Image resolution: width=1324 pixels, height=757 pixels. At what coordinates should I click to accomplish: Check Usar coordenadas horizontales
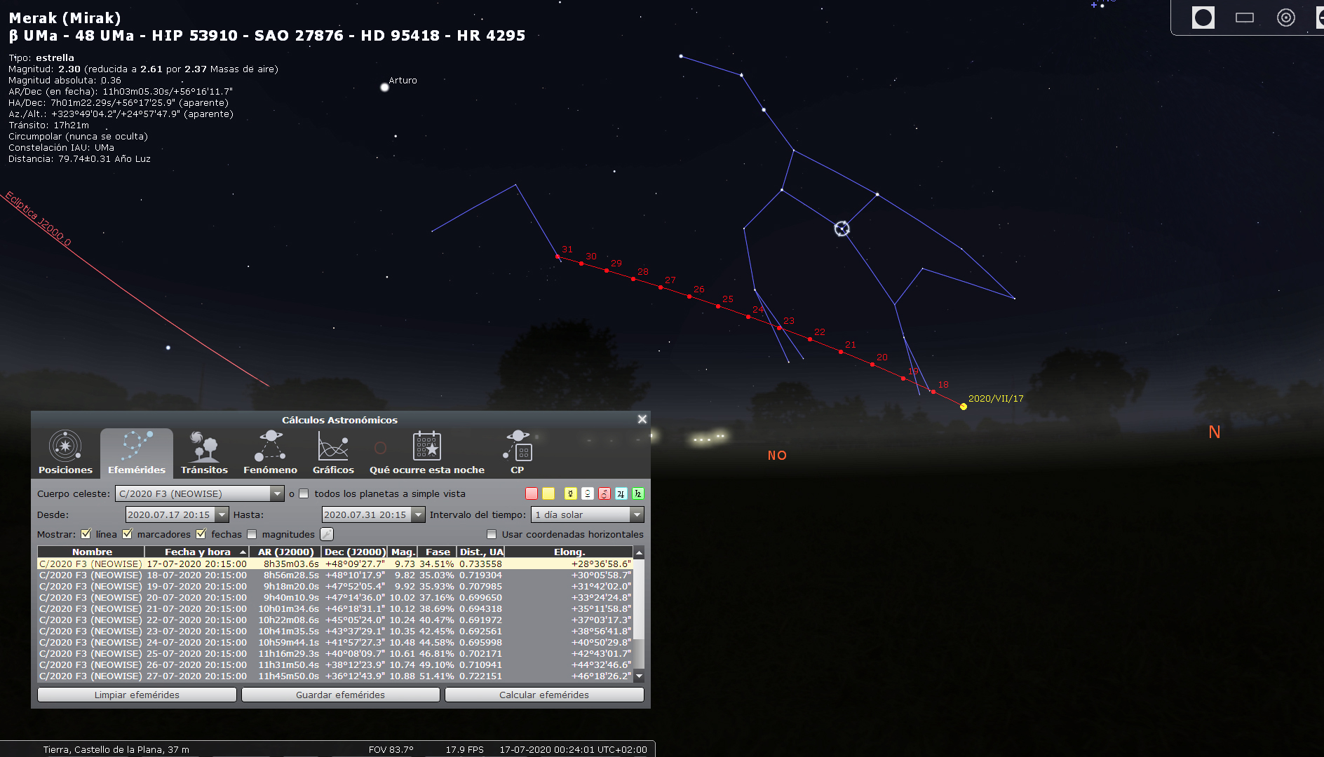coord(492,534)
